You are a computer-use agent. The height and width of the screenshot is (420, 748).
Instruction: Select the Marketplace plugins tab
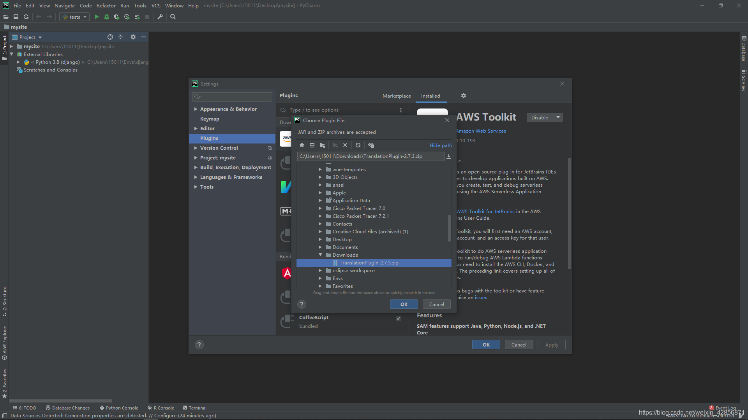[395, 95]
